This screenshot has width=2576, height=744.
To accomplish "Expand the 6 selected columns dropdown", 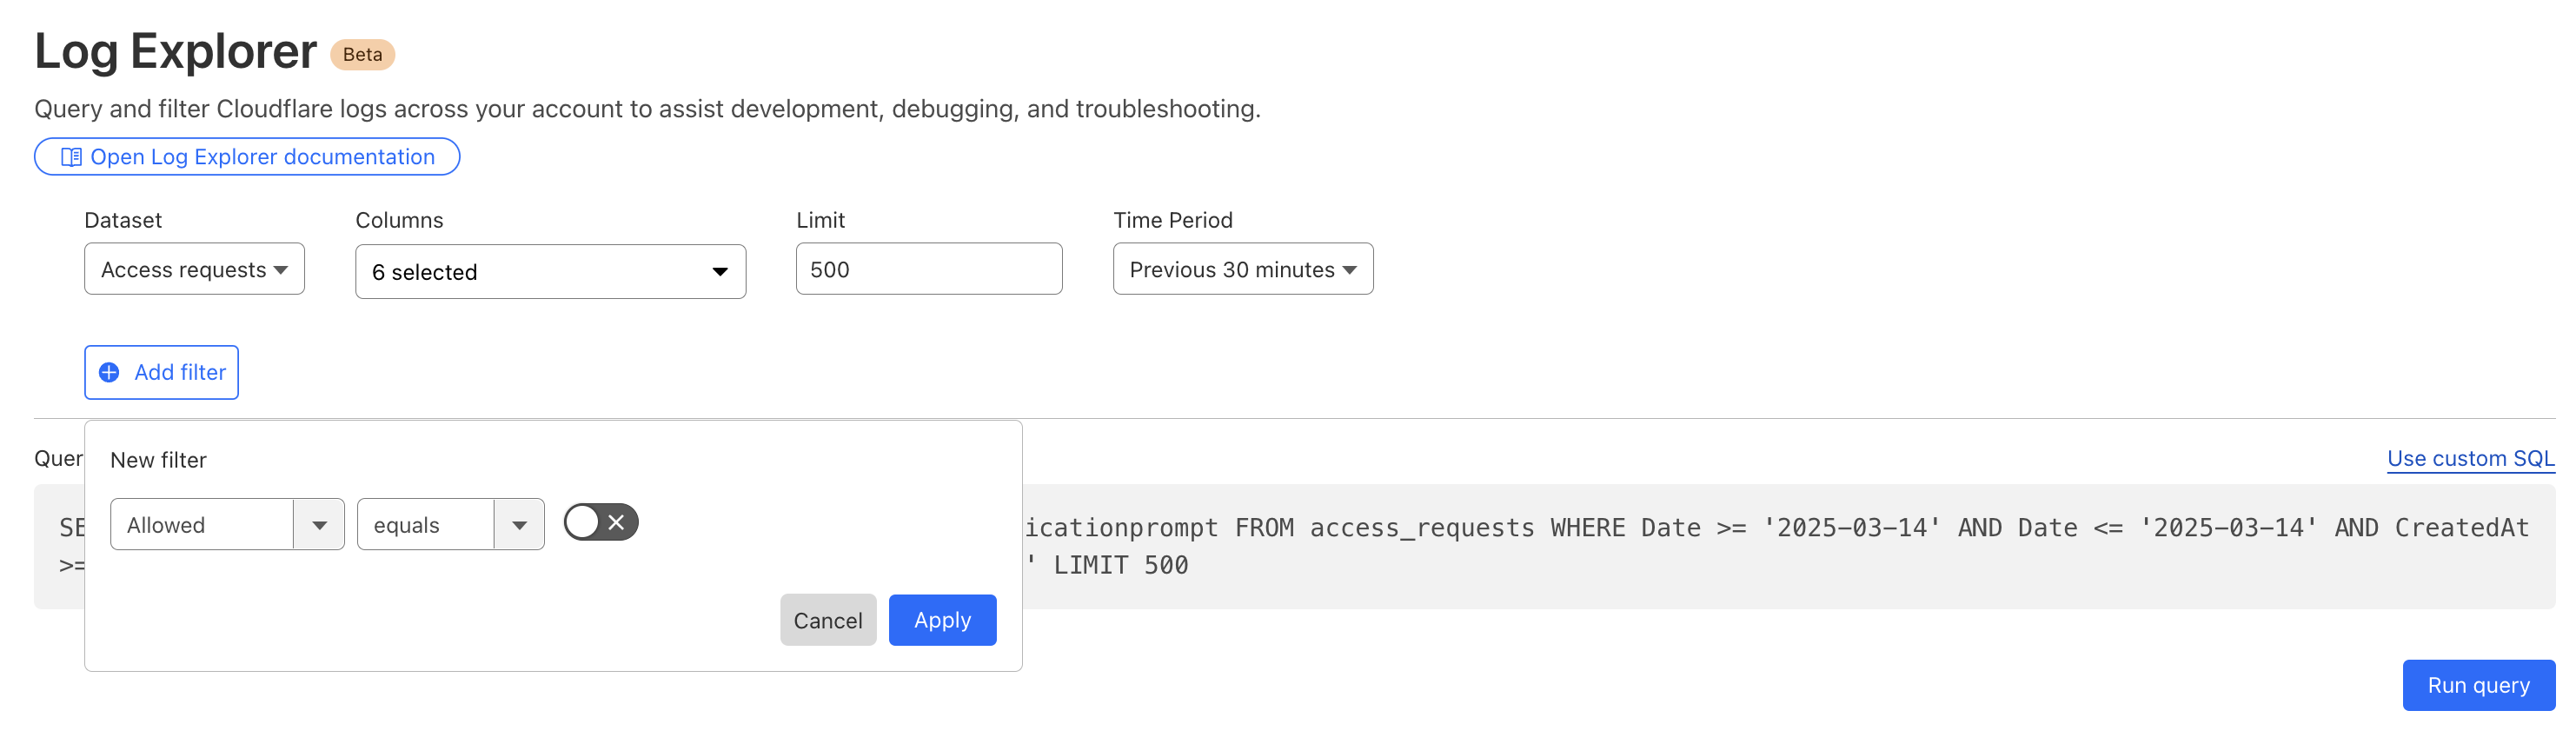I will pos(550,272).
